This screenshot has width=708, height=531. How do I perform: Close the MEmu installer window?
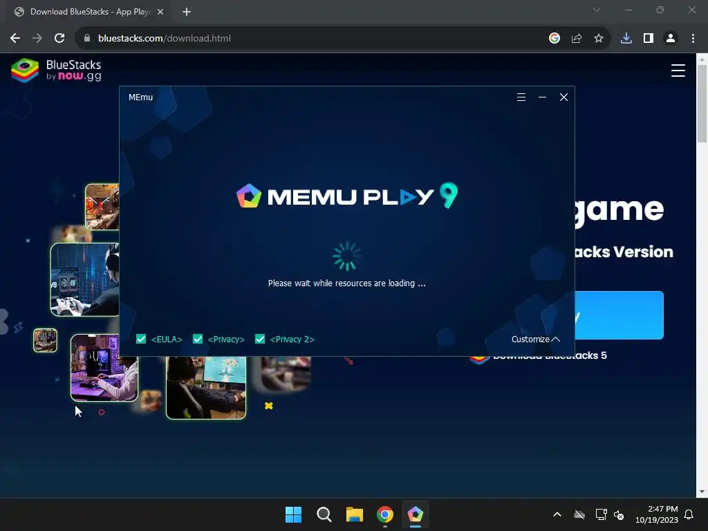tap(563, 97)
